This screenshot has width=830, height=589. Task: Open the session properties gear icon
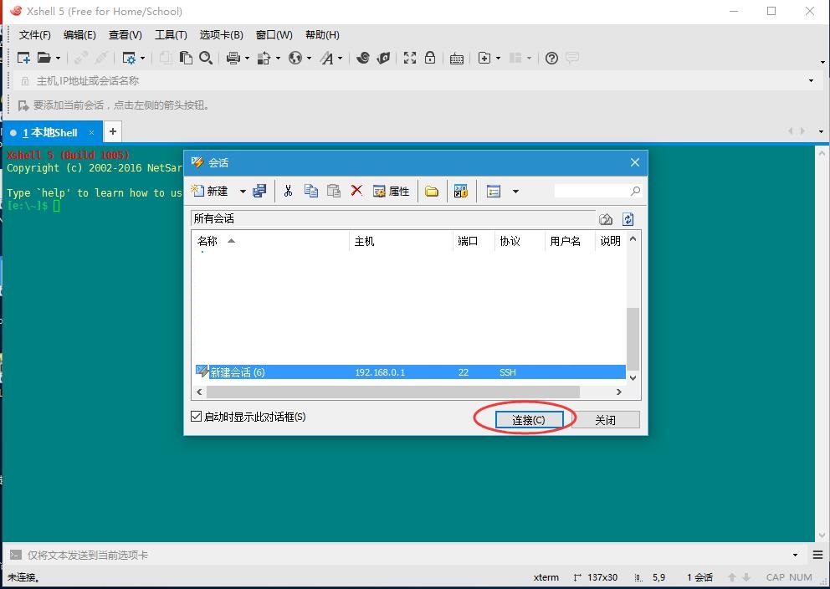click(129, 58)
